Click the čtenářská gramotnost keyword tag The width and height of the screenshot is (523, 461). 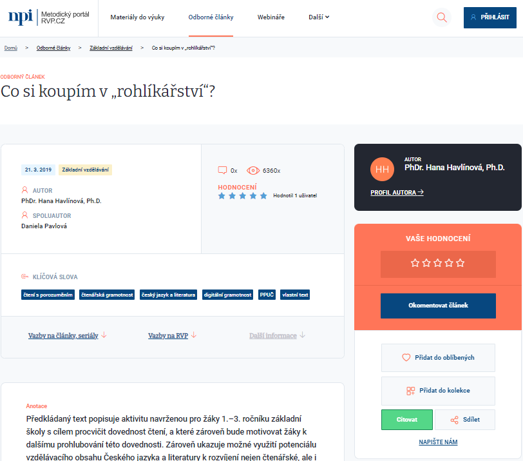[x=107, y=295]
